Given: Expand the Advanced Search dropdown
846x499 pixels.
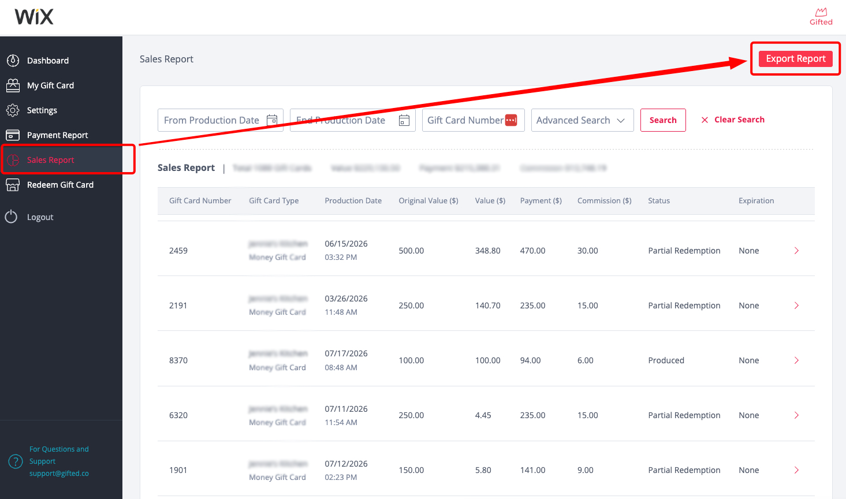Looking at the screenshot, I should [582, 120].
